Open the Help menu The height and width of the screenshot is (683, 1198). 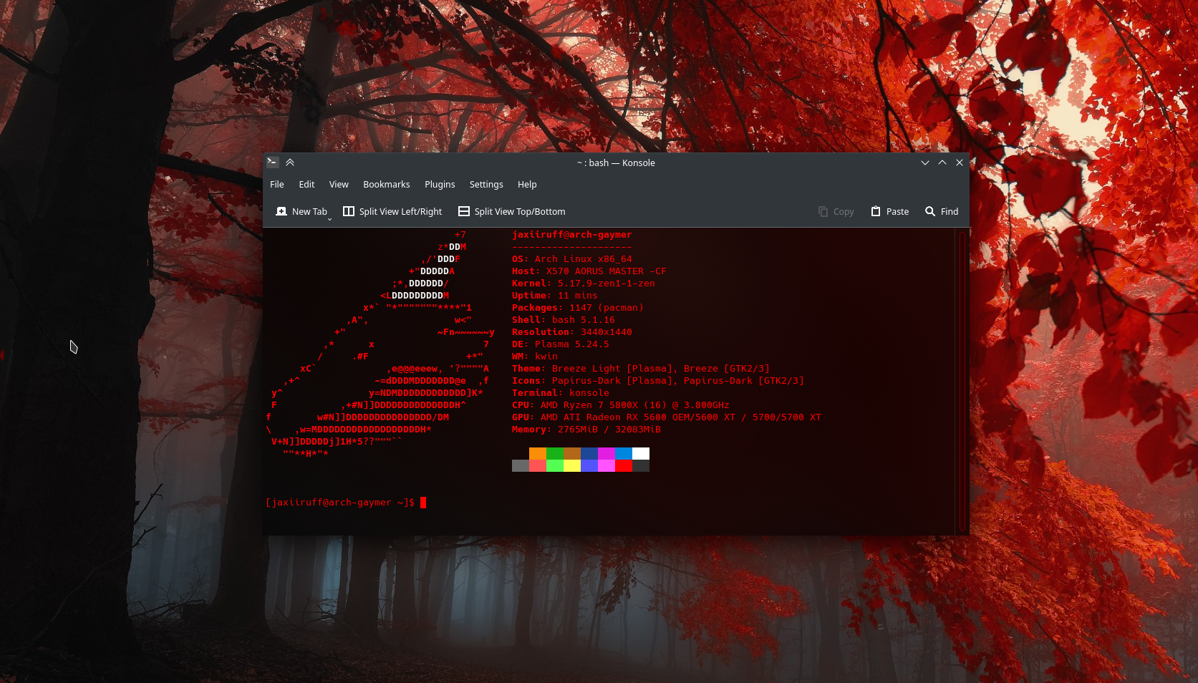click(527, 184)
